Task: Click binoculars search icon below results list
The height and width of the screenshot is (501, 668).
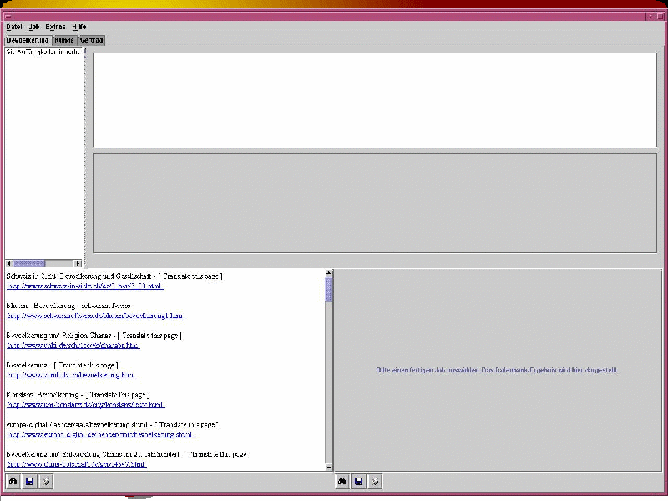Action: click(x=14, y=481)
